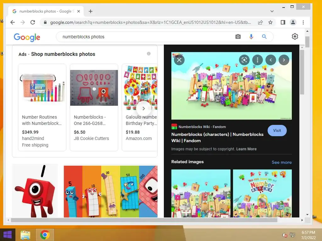Open File Explorer from taskbar
Image resolution: width=322 pixels, height=241 pixels.
pos(25,235)
